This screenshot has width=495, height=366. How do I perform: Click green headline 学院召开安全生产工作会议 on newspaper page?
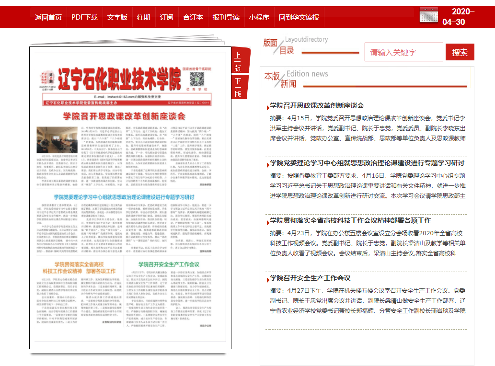click(x=169, y=264)
